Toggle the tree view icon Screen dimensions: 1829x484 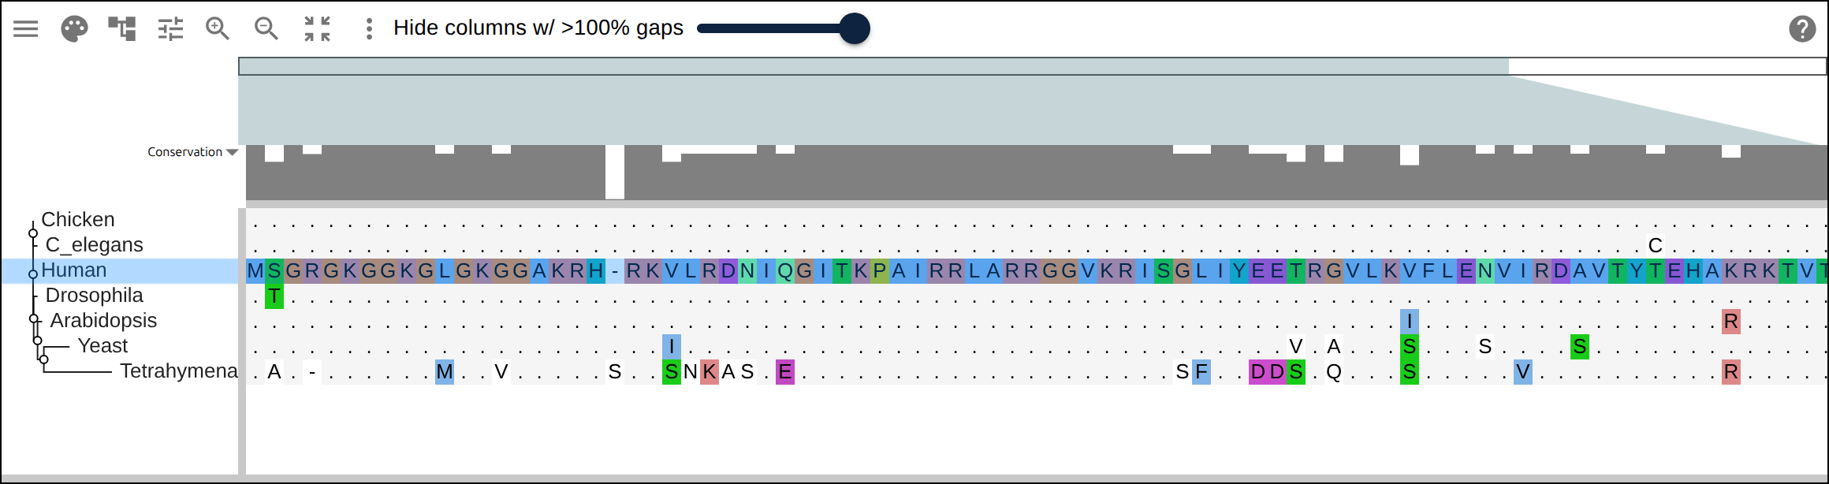click(122, 29)
